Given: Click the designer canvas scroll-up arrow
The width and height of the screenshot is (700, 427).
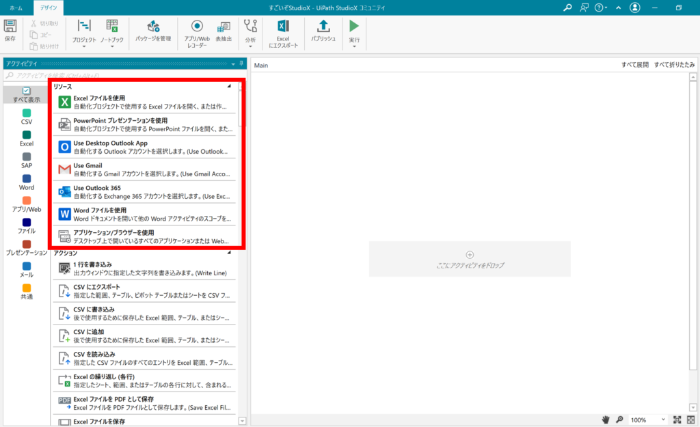Looking at the screenshot, I should [693, 77].
